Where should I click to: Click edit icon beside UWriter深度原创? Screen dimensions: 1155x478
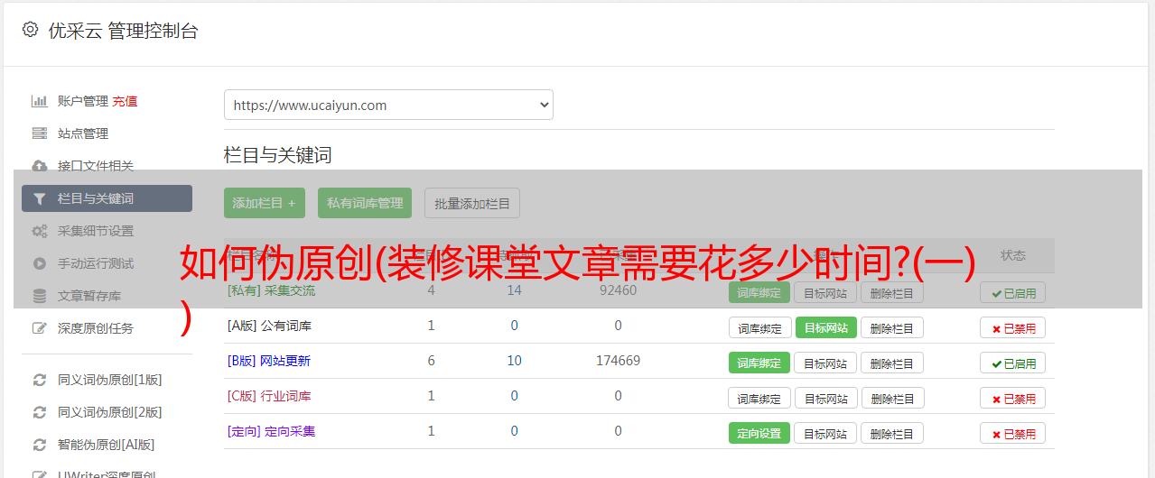39,473
